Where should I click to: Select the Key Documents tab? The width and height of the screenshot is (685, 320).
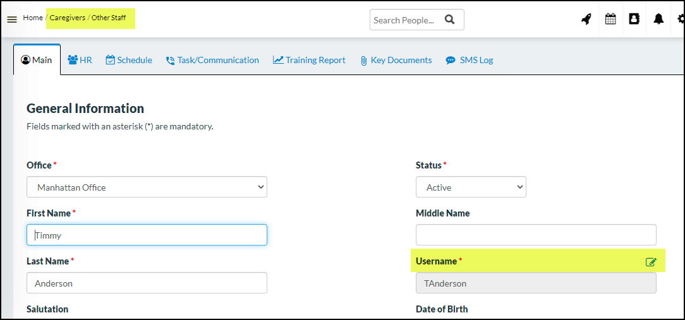pos(396,60)
